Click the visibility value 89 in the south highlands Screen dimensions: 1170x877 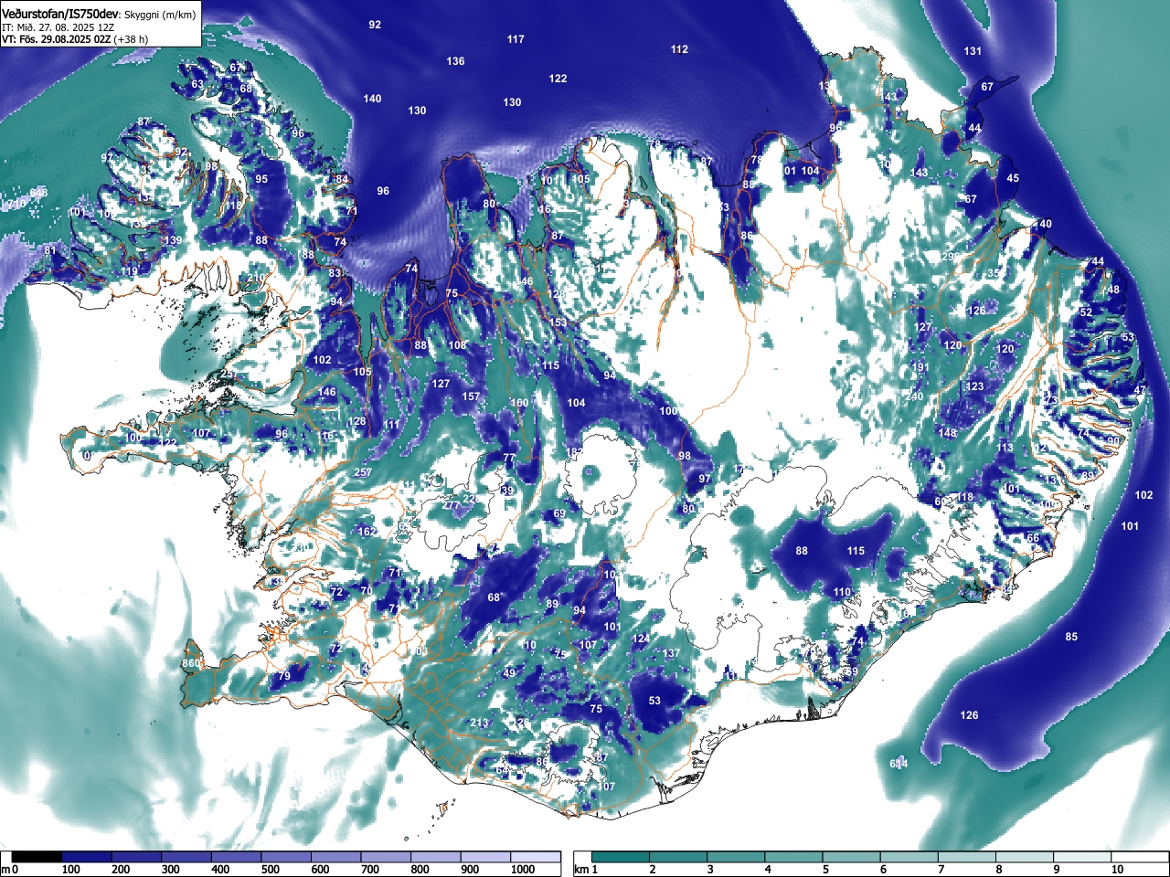coord(551,604)
